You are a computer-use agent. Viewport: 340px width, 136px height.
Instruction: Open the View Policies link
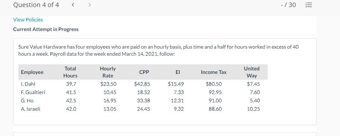coord(28,20)
